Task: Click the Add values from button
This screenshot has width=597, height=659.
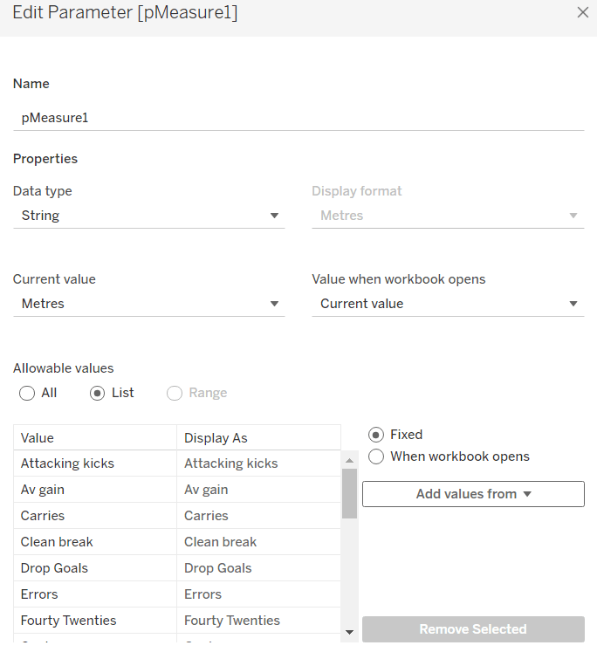Action: coord(473,494)
